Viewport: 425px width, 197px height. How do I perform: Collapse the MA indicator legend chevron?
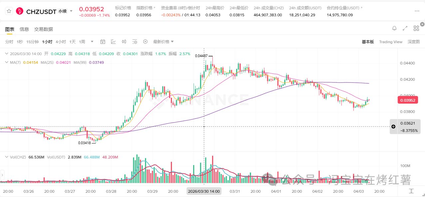point(7,62)
